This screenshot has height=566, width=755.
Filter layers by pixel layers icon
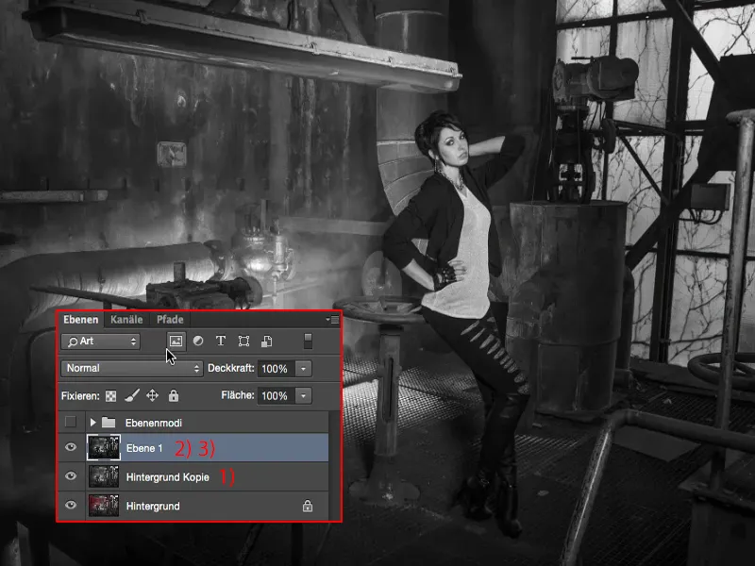pyautogui.click(x=176, y=341)
